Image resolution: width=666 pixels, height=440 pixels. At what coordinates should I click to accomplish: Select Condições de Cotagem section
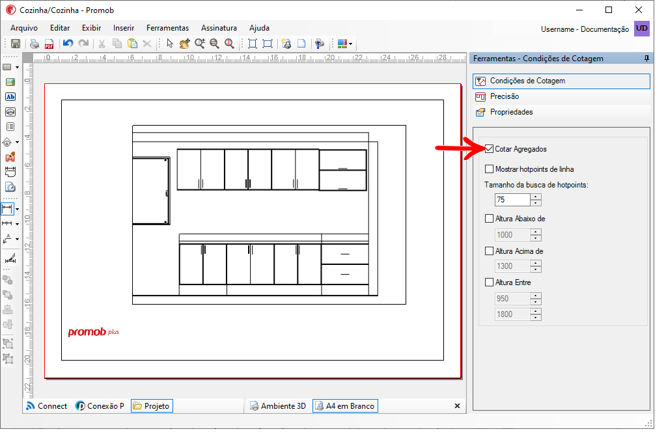[x=561, y=83]
